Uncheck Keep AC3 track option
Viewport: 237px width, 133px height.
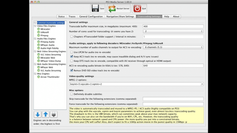71,57
